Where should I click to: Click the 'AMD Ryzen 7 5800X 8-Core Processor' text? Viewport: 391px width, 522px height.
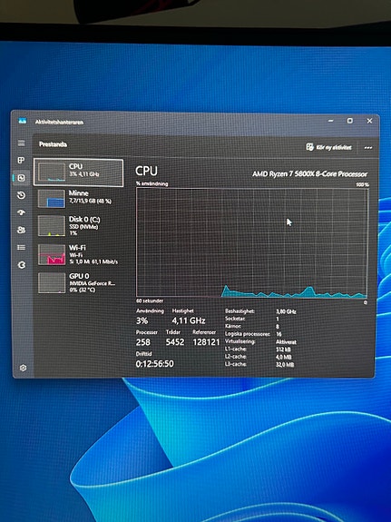coord(309,174)
